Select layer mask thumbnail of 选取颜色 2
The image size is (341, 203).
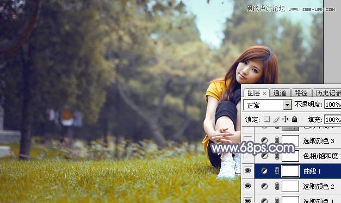coord(290,186)
